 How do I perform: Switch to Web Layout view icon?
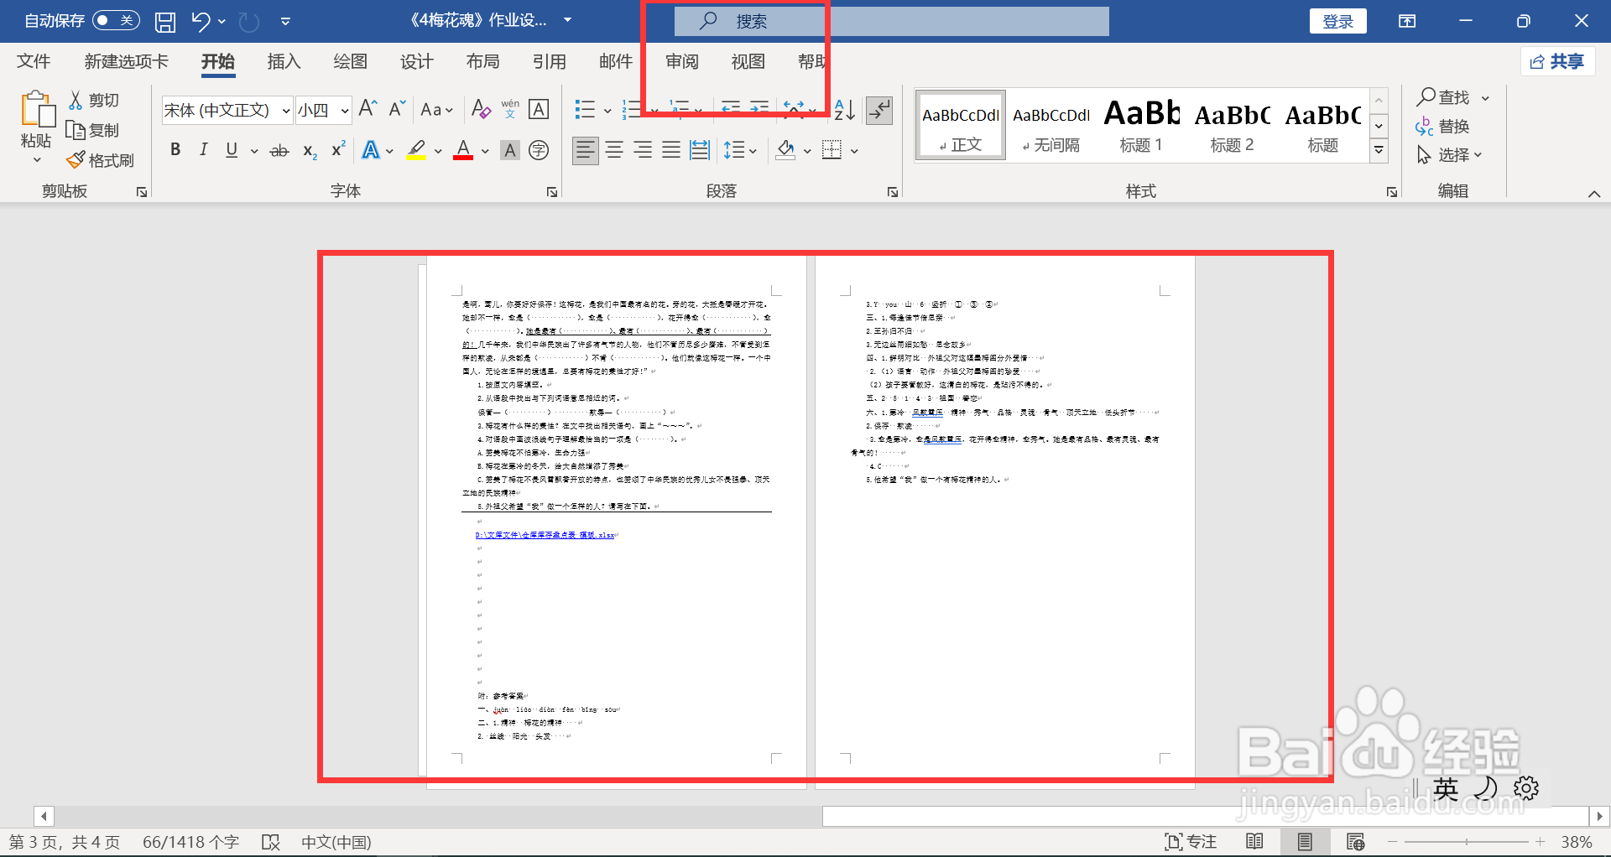coord(1355,842)
